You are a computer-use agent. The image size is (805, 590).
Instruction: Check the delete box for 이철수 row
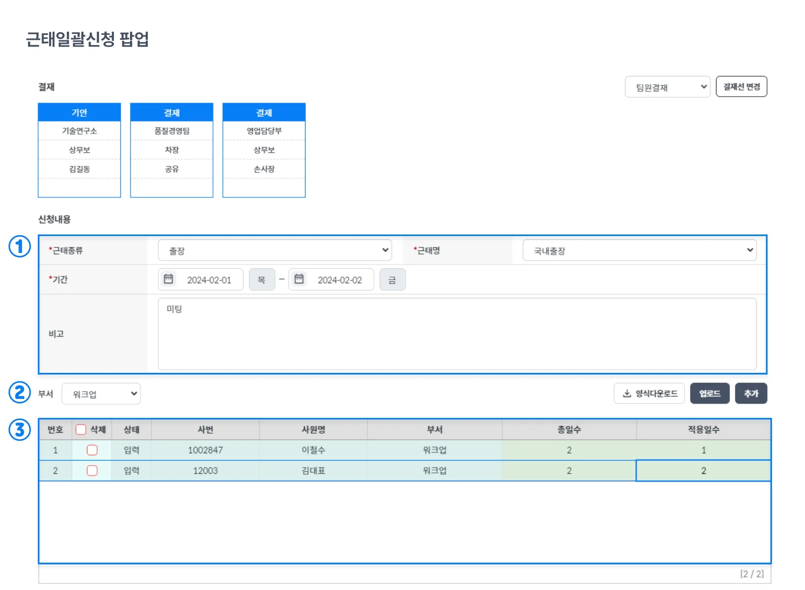click(92, 450)
